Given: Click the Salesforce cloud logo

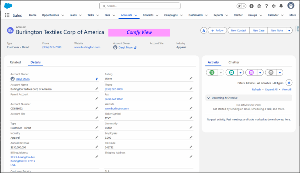Looking at the screenshot, I should coord(8,6).
